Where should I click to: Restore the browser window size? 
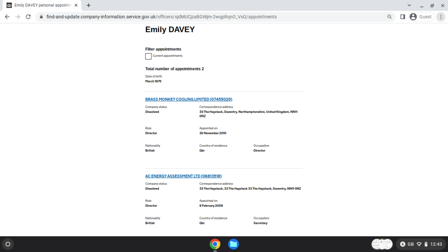pos(432,5)
